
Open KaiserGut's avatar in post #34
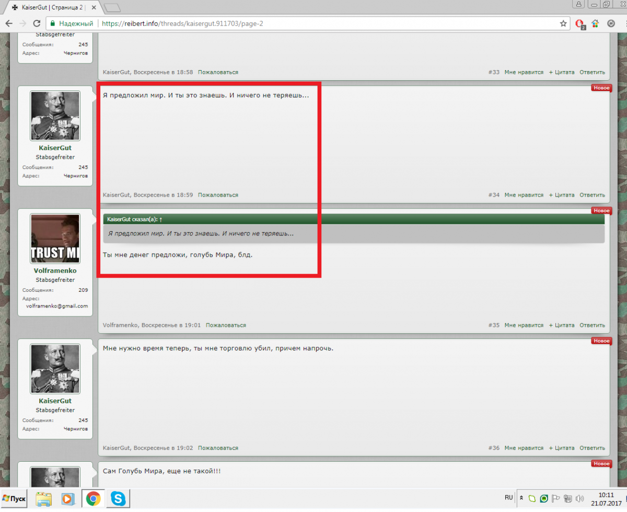55,116
